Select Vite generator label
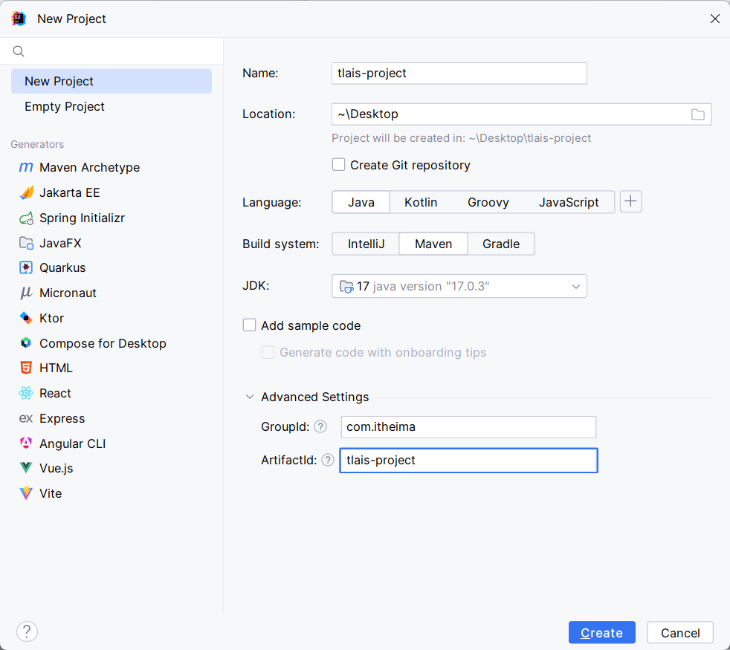This screenshot has width=730, height=650. coord(51,493)
